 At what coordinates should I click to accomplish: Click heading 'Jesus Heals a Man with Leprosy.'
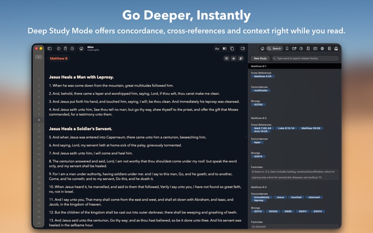coord(81,77)
